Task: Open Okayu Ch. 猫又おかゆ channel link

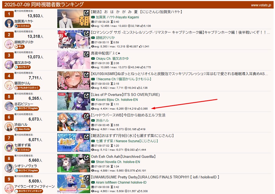Action: point(112,59)
